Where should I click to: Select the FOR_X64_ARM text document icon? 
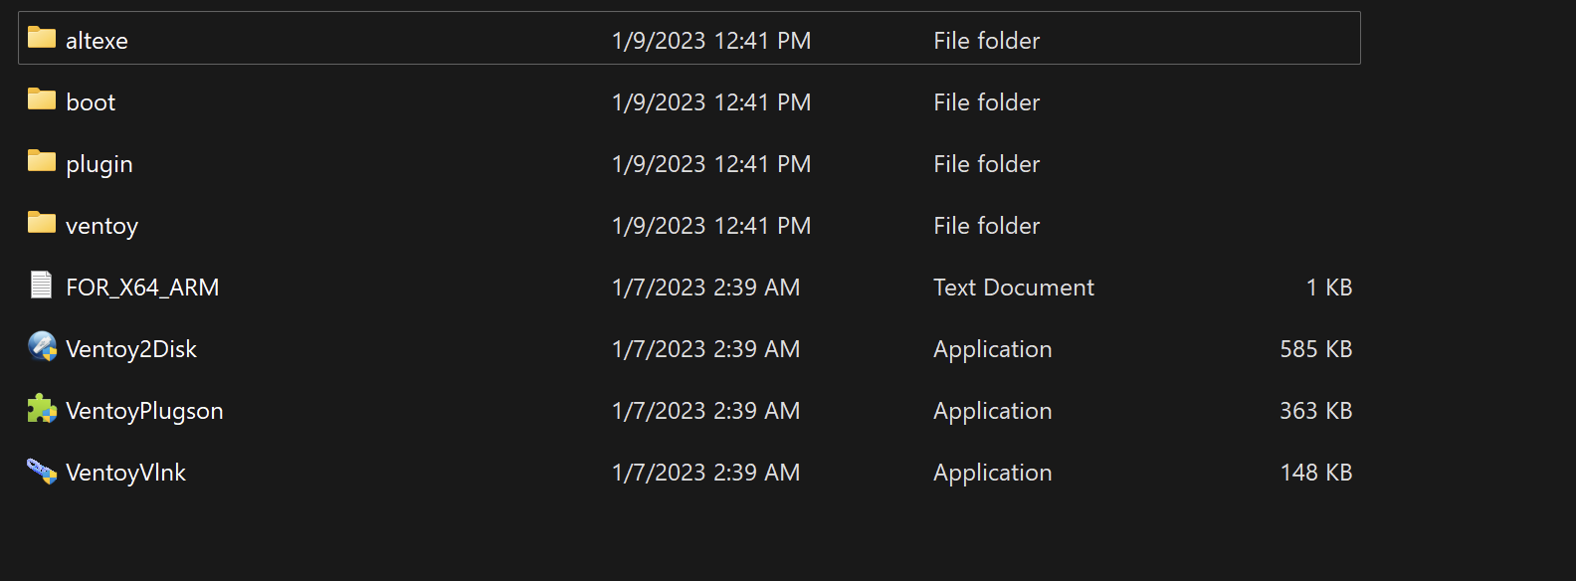click(42, 286)
